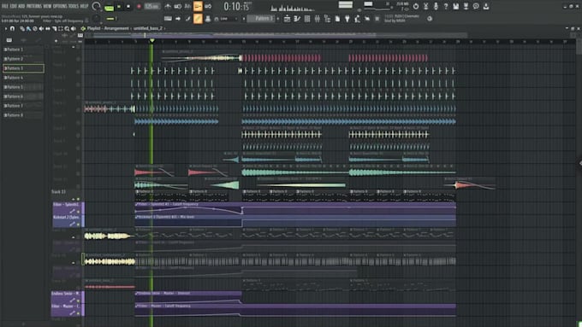Pick the Zoom magnifier tool in playlist toolbar
This screenshot has width=582, height=327.
tap(67, 28)
